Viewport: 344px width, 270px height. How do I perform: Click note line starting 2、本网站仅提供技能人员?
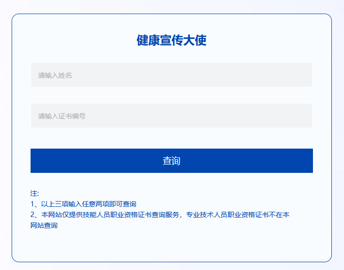tap(160, 215)
